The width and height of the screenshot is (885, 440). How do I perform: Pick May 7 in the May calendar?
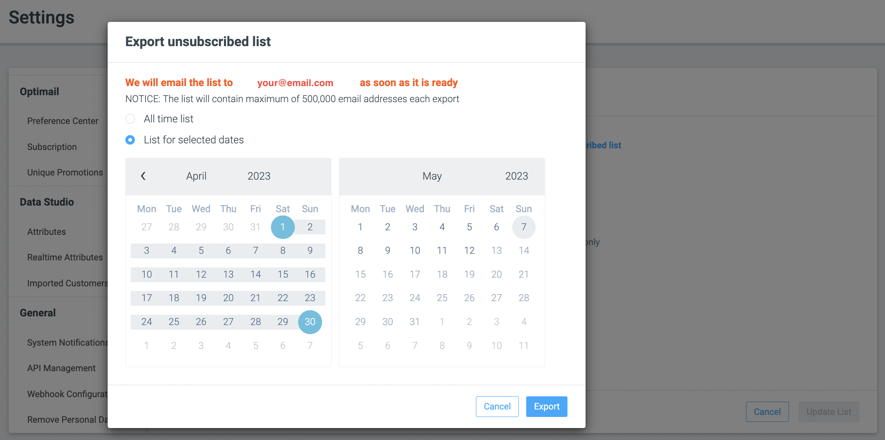point(523,227)
